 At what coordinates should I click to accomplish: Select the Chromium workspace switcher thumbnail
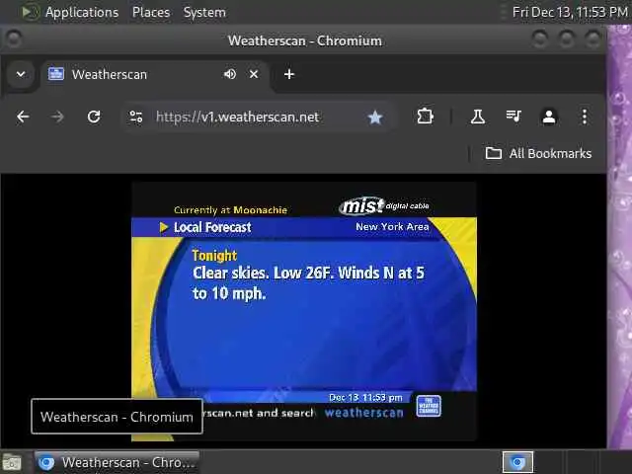tap(517, 462)
